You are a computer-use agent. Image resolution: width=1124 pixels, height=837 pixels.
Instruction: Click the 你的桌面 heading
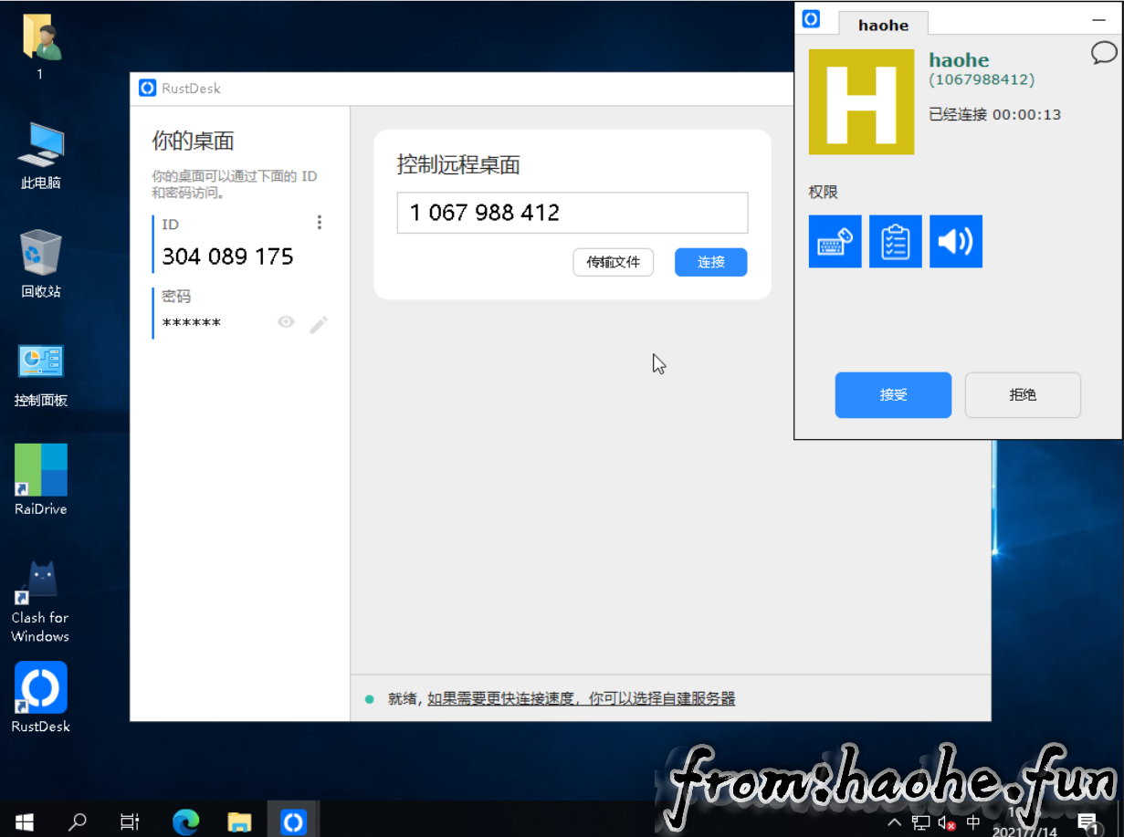[194, 141]
